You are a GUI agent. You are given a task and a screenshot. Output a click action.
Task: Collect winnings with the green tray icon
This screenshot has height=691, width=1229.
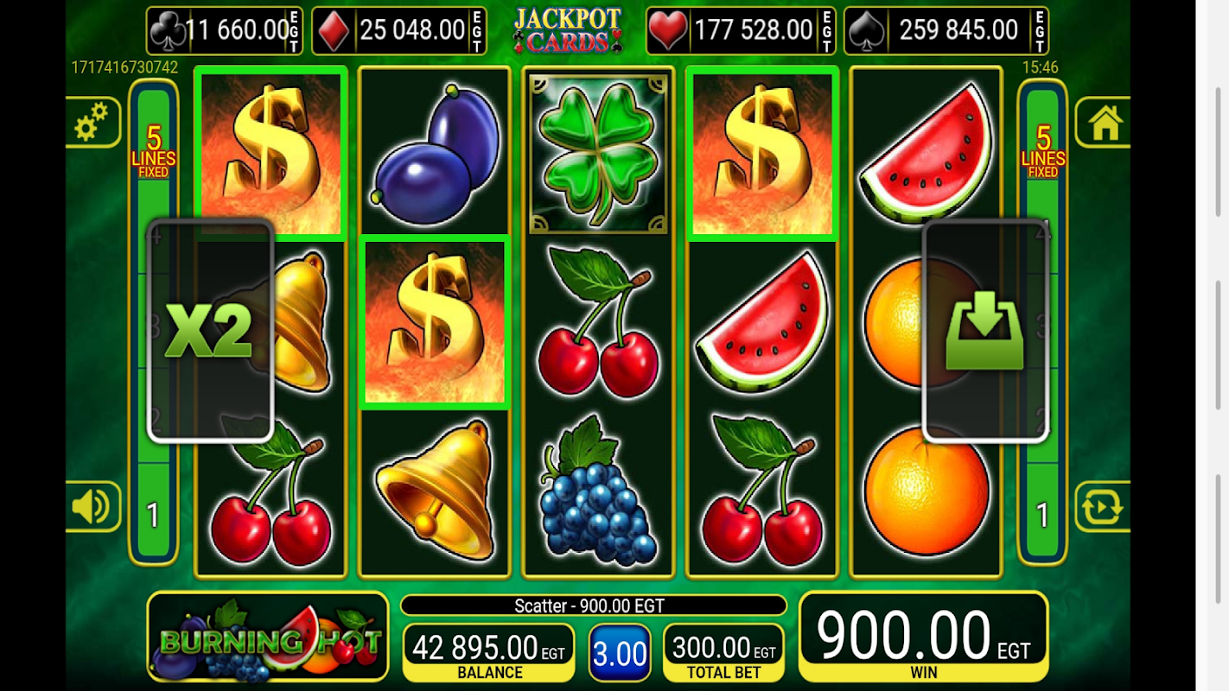[986, 331]
